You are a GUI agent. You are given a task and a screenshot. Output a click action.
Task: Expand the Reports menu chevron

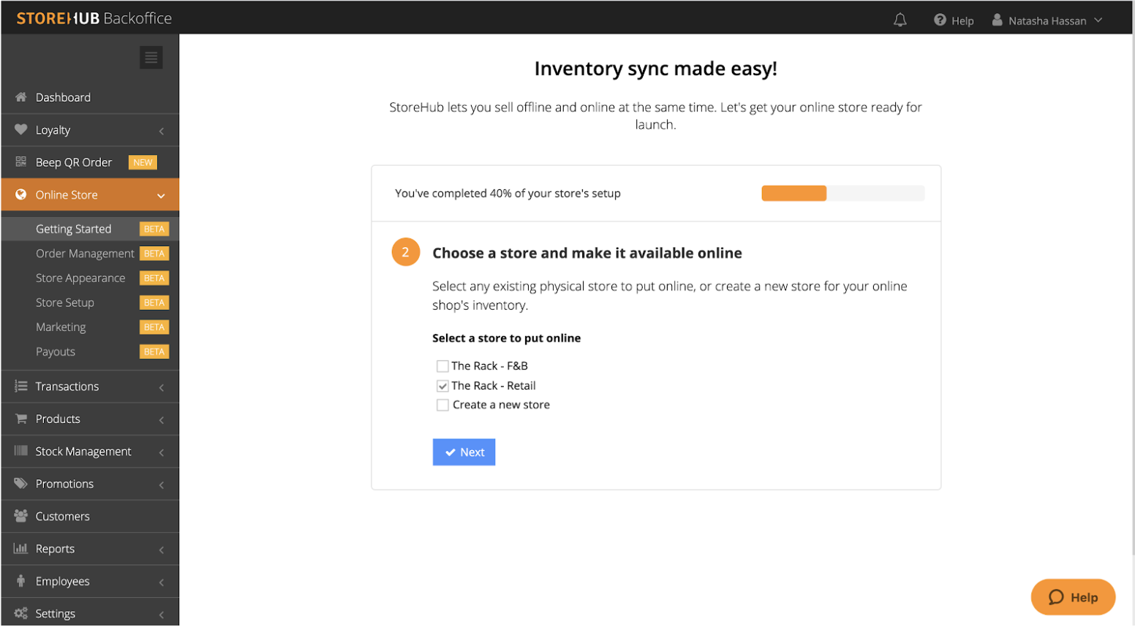point(162,550)
